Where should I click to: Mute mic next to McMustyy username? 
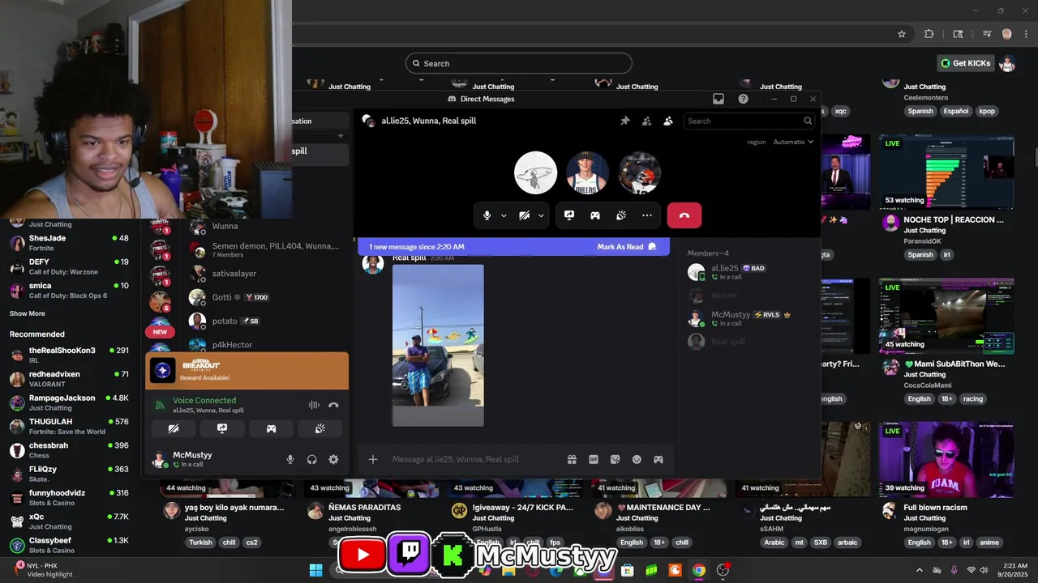(290, 459)
